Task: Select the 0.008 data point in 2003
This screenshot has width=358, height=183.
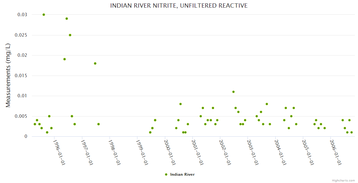Action: point(267,104)
